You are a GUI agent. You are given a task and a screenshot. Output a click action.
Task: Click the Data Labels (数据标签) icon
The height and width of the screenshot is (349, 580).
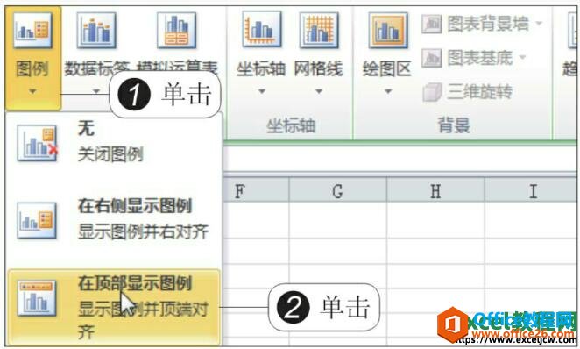(96, 31)
